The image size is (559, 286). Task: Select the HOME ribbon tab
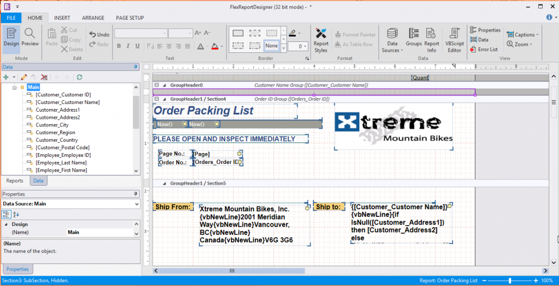[x=35, y=18]
